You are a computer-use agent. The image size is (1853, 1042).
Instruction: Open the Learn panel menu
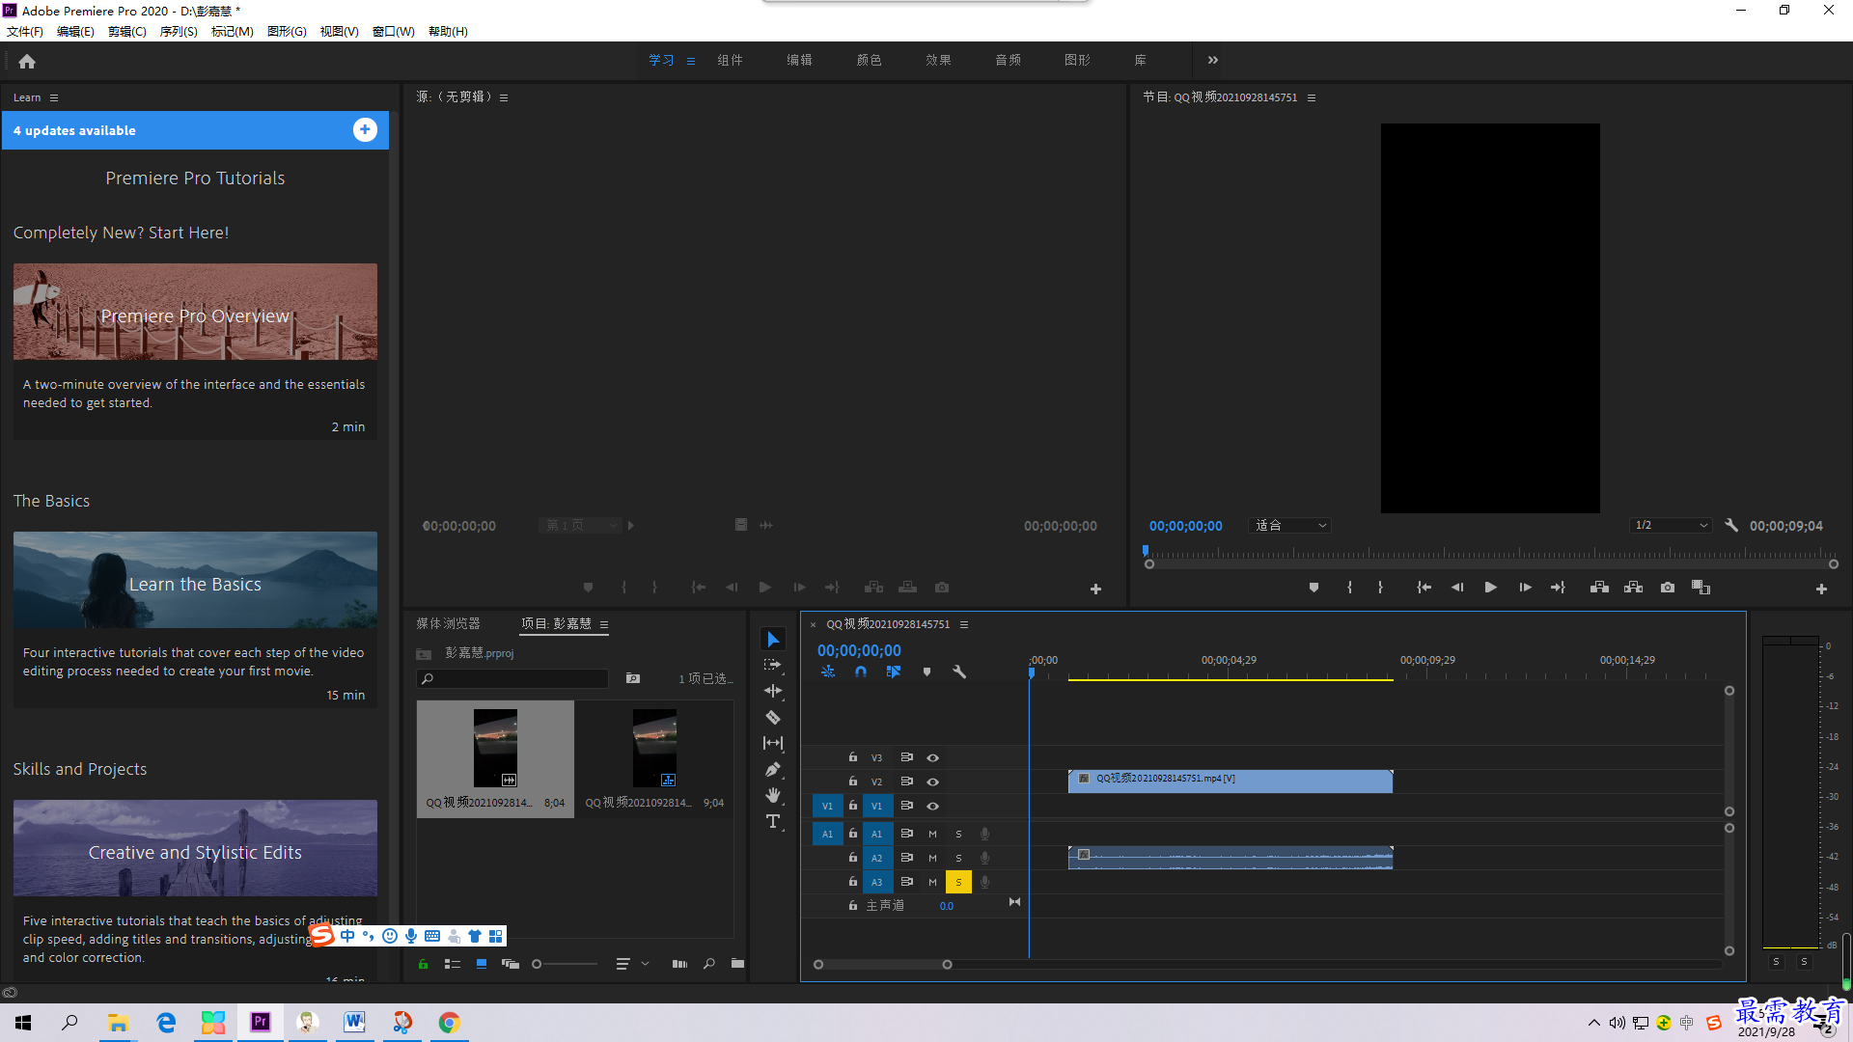[x=54, y=97]
